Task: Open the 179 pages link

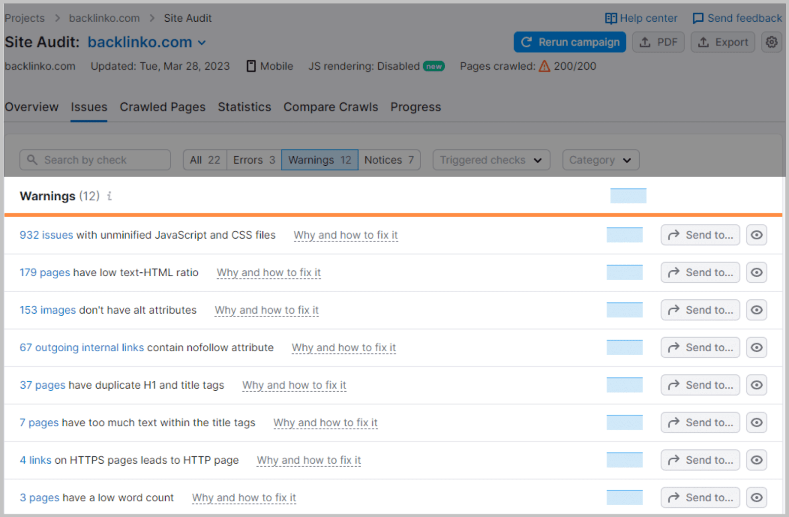Action: click(x=45, y=272)
